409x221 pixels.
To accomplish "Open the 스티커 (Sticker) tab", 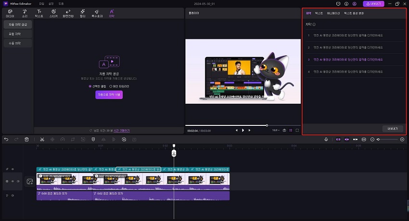I will click(x=53, y=13).
